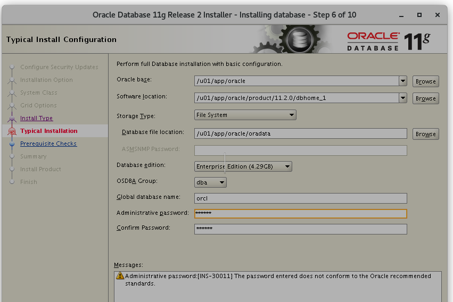Image resolution: width=453 pixels, height=302 pixels.
Task: Click the Software location path field
Action: click(x=296, y=98)
